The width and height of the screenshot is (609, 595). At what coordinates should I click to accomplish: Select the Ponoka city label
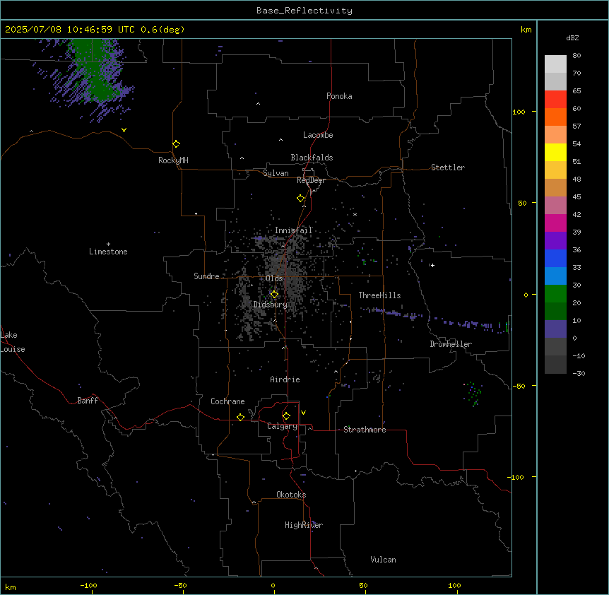point(339,96)
